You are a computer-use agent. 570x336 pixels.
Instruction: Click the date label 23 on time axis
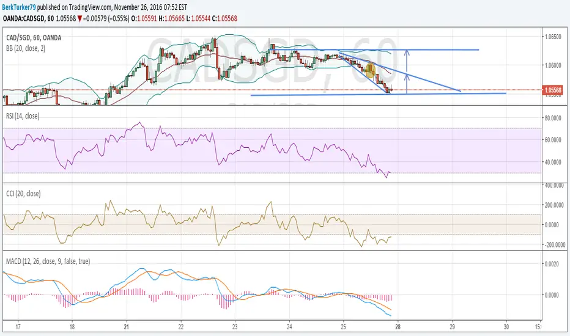pos(235,327)
